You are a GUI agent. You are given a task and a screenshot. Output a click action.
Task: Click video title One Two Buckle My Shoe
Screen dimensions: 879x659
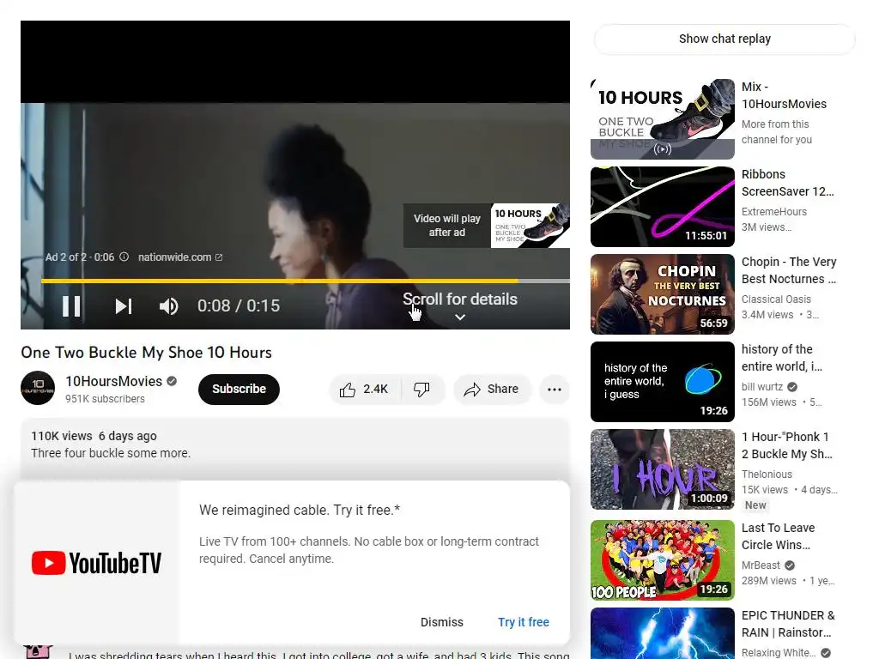(146, 353)
